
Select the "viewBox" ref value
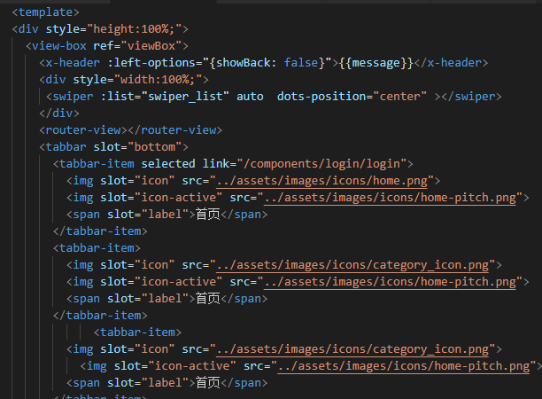click(x=151, y=46)
